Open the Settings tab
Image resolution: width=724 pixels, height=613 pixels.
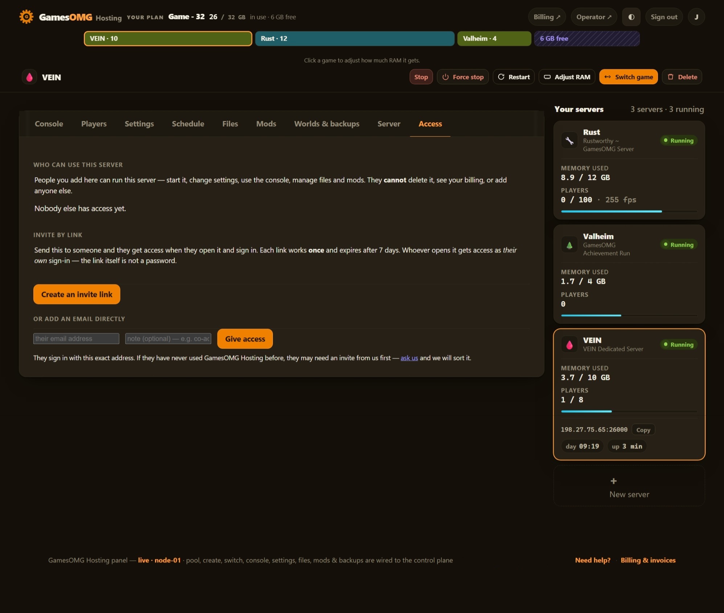tap(139, 124)
